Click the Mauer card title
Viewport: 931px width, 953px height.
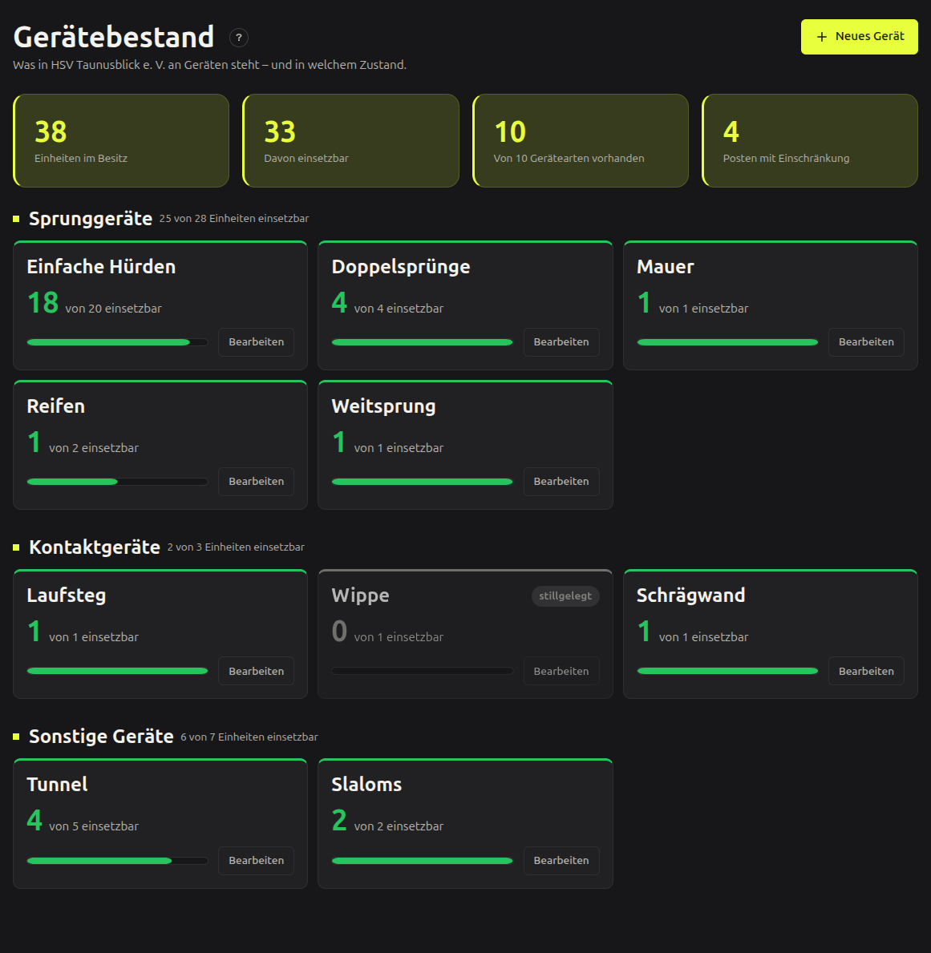(x=666, y=267)
